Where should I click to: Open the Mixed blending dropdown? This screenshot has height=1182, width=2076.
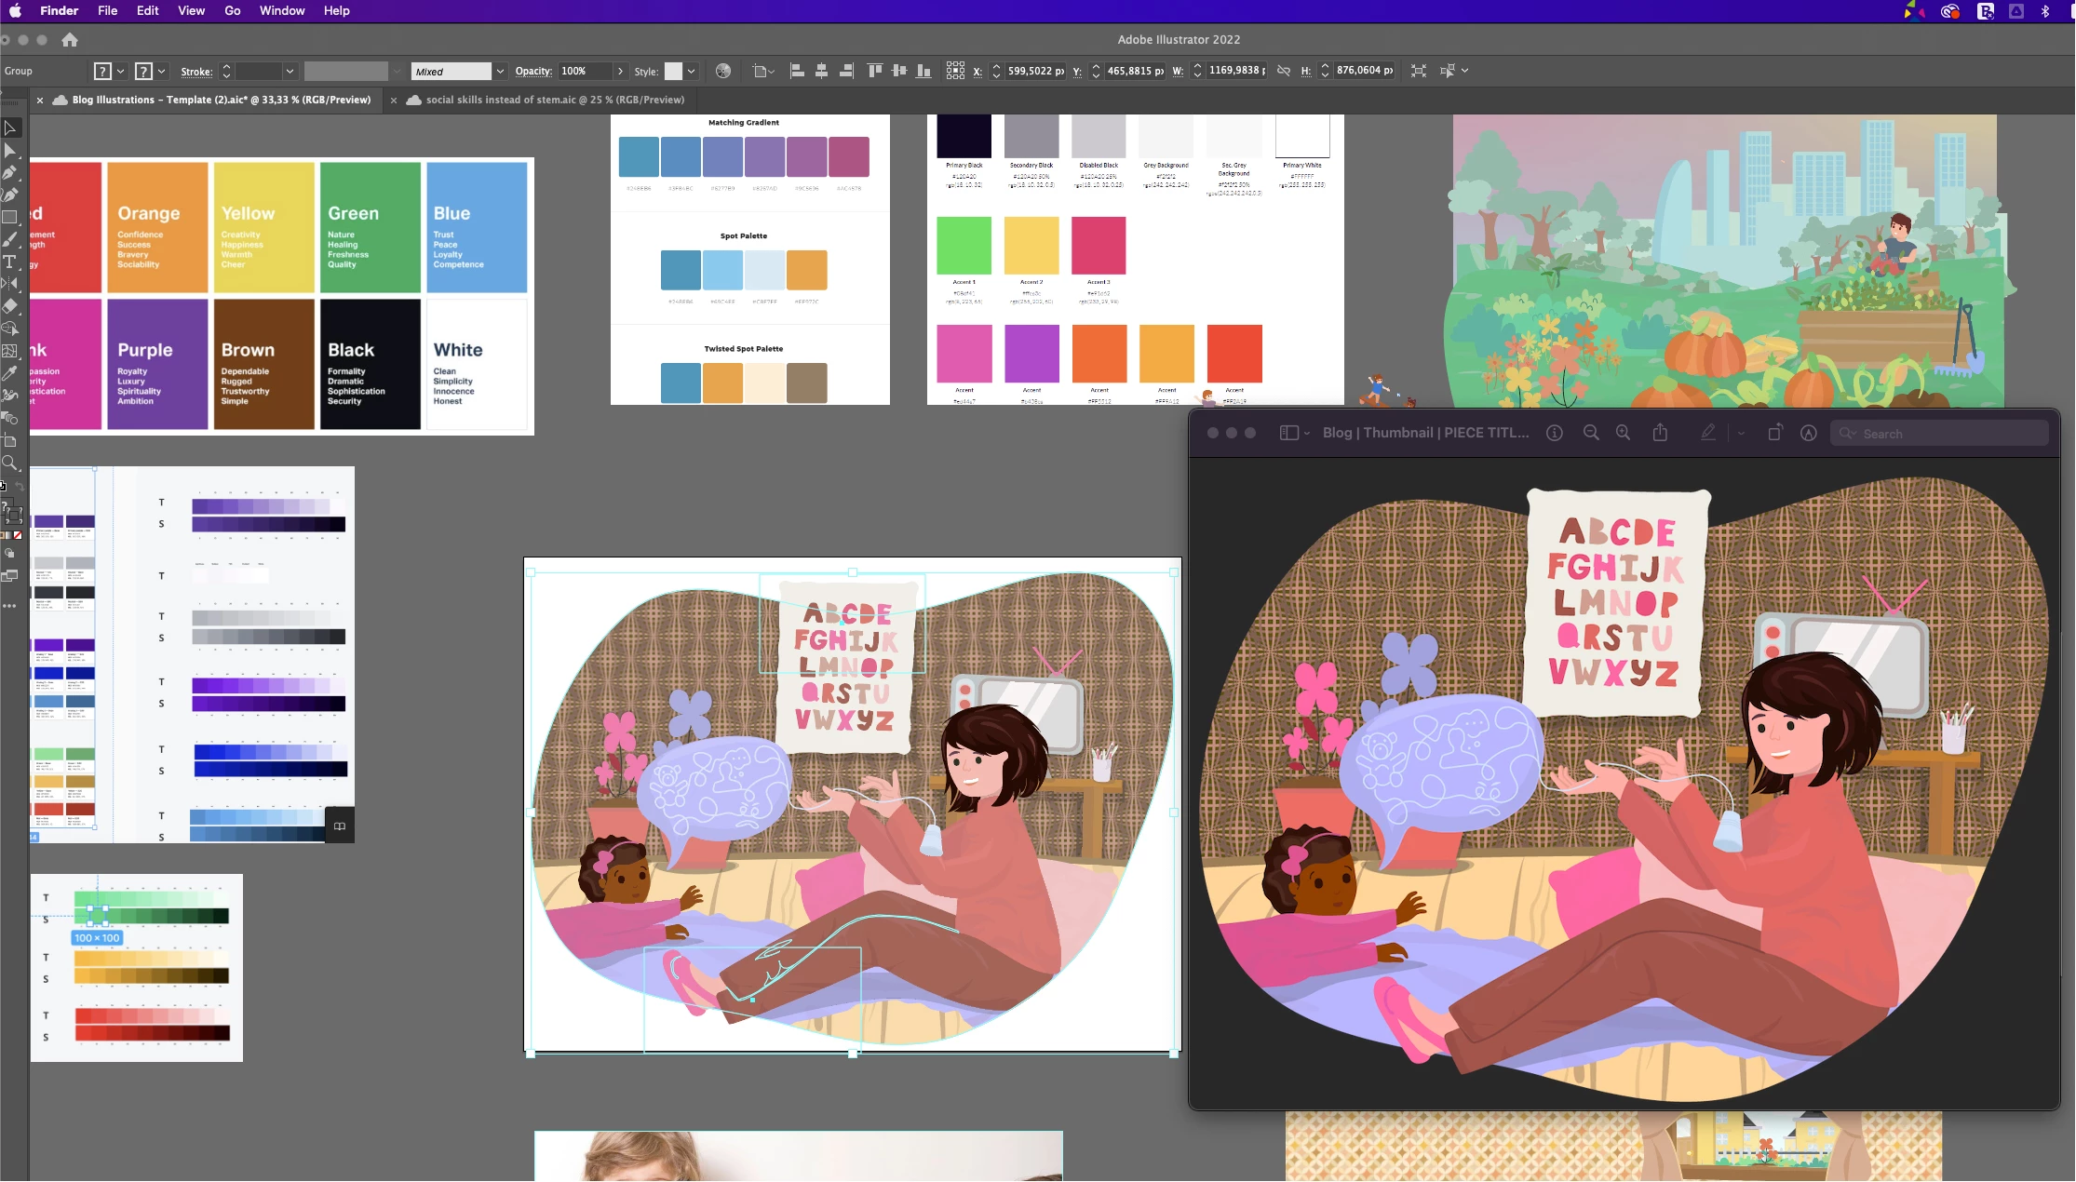click(500, 72)
